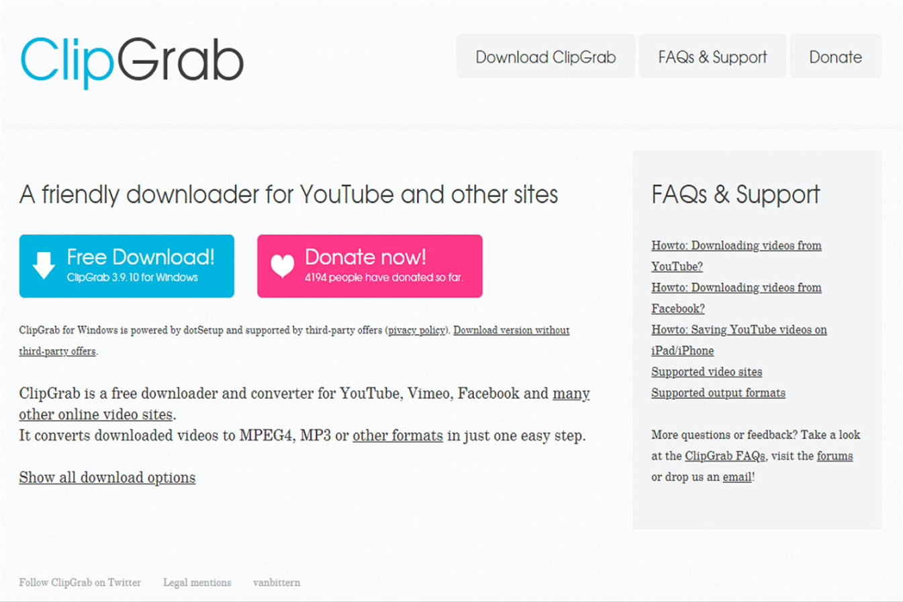Click the Donate now button
The image size is (903, 602).
pos(369,264)
